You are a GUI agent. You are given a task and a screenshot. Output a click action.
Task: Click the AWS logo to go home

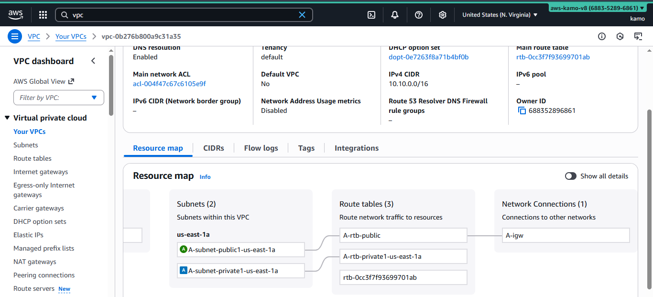pyautogui.click(x=15, y=14)
